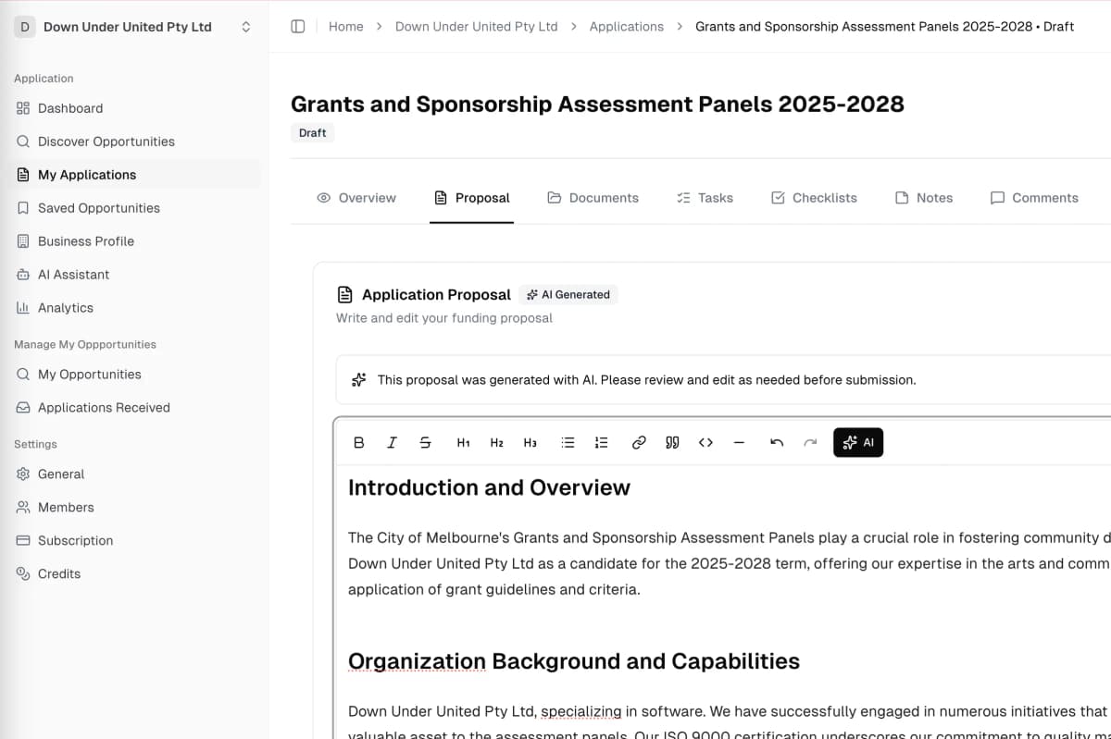
Task: Insert a blockquote
Action: (x=672, y=443)
